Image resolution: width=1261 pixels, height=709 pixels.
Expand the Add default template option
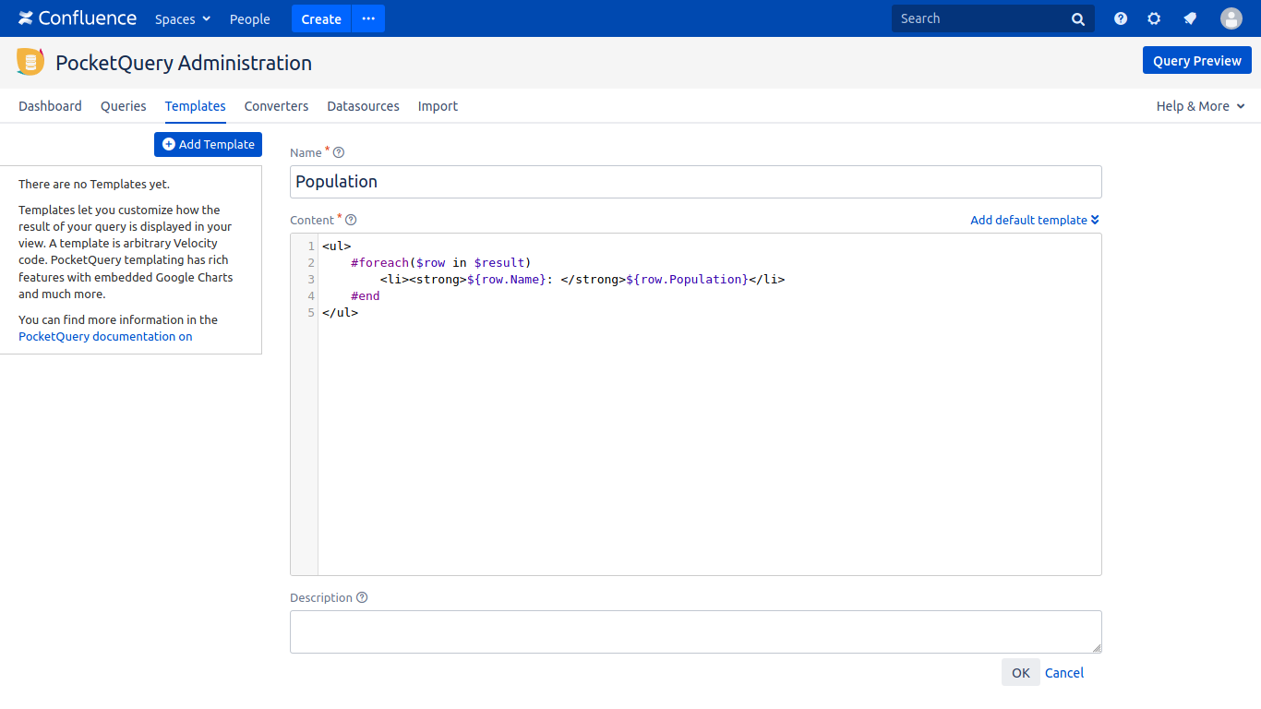[1035, 220]
